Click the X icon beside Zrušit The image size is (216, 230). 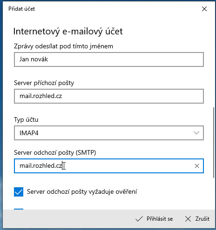point(188,219)
